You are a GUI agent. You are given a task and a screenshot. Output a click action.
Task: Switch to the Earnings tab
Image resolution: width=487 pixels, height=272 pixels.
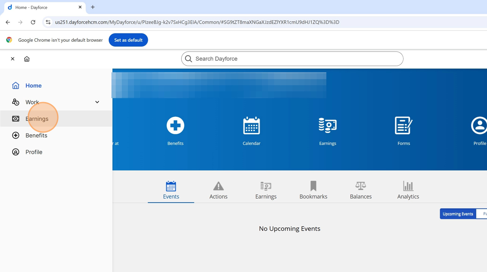[x=266, y=190]
